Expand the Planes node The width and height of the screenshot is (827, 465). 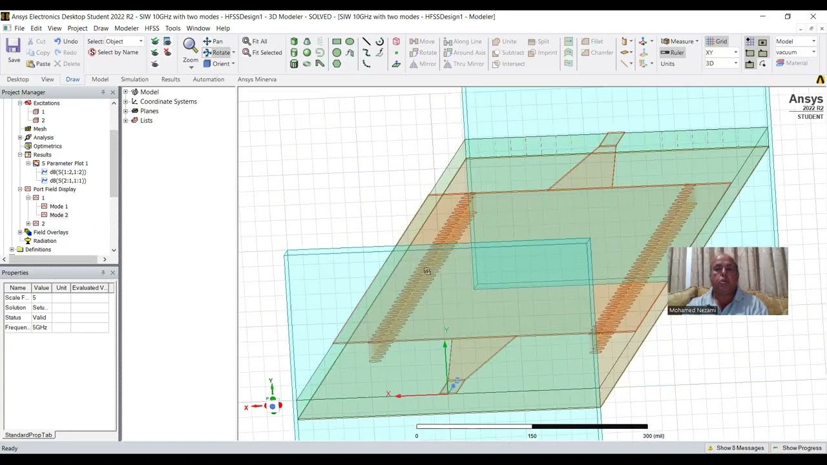tap(126, 111)
